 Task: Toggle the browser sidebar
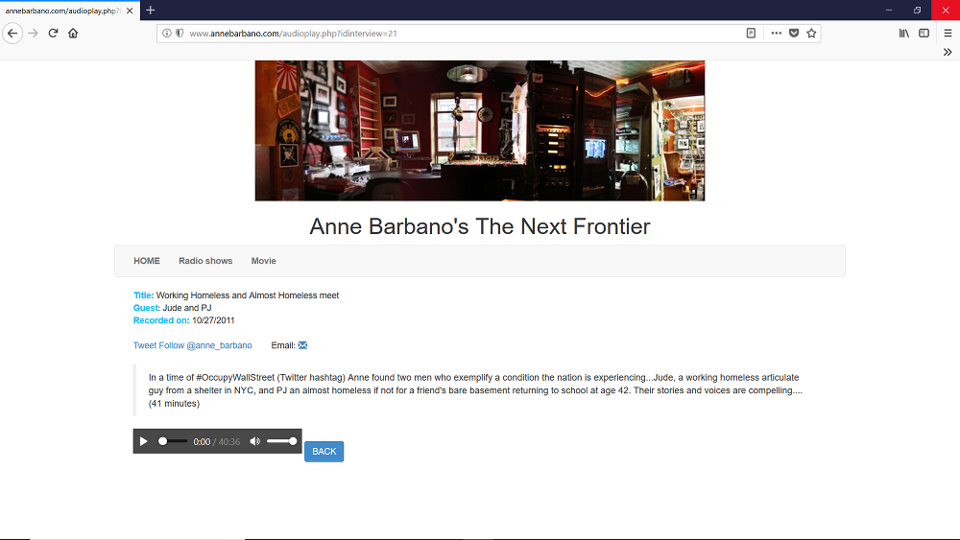click(x=924, y=33)
